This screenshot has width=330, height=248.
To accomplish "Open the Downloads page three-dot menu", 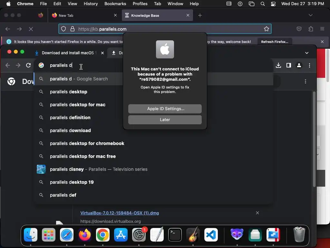I will point(306,81).
